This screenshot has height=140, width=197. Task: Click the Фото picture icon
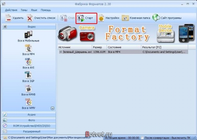[x=5, y=120]
